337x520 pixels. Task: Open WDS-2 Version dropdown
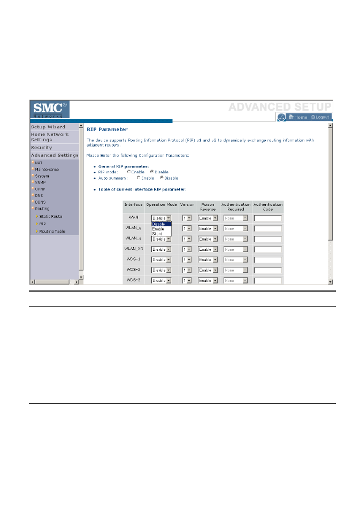tap(187, 270)
